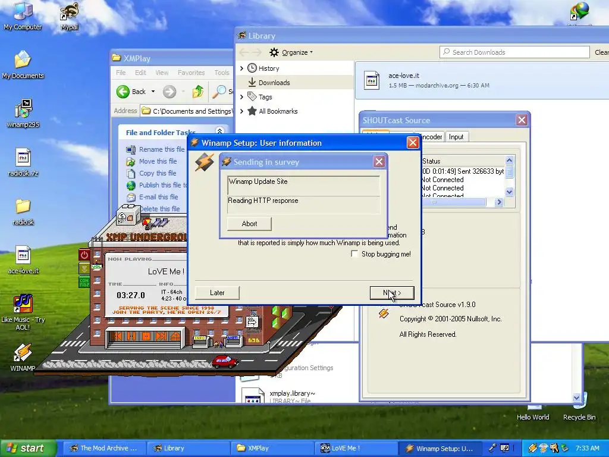The width and height of the screenshot is (609, 457).
Task: Click the red power button on XMPlay skin
Action: pyautogui.click(x=84, y=255)
